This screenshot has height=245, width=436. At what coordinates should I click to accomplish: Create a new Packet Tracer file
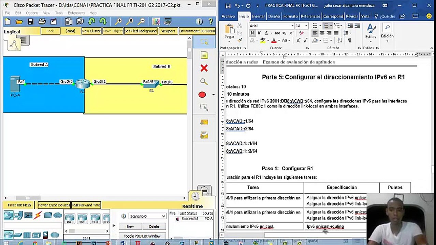(x=8, y=21)
